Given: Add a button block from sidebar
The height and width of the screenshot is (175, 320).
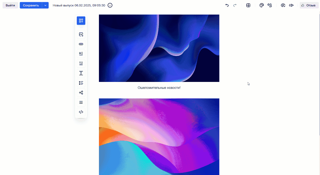Looking at the screenshot, I should (81, 44).
